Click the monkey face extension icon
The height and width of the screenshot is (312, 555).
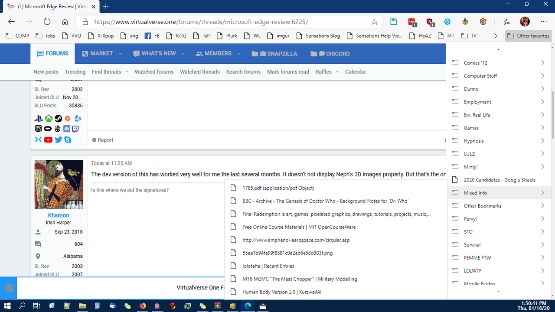[x=483, y=22]
